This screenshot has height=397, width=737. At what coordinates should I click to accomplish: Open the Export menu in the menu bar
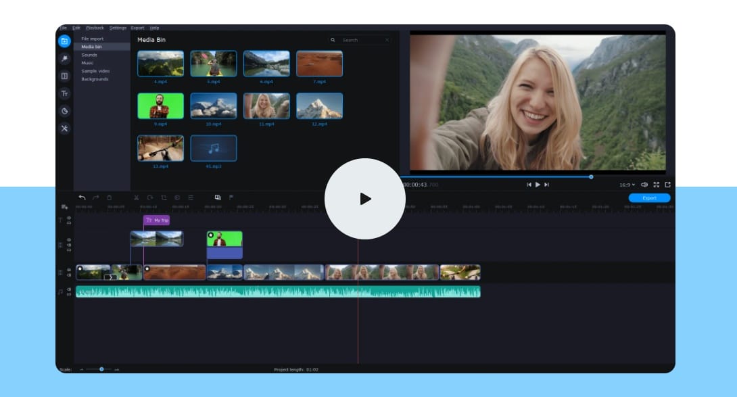click(138, 28)
